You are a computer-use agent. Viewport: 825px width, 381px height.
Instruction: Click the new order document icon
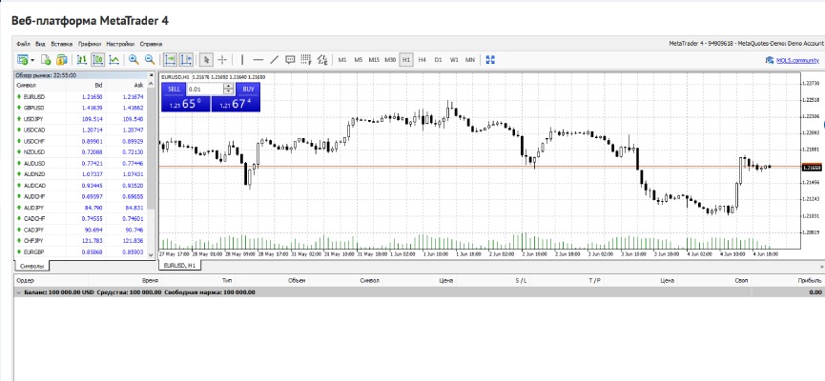(46, 60)
